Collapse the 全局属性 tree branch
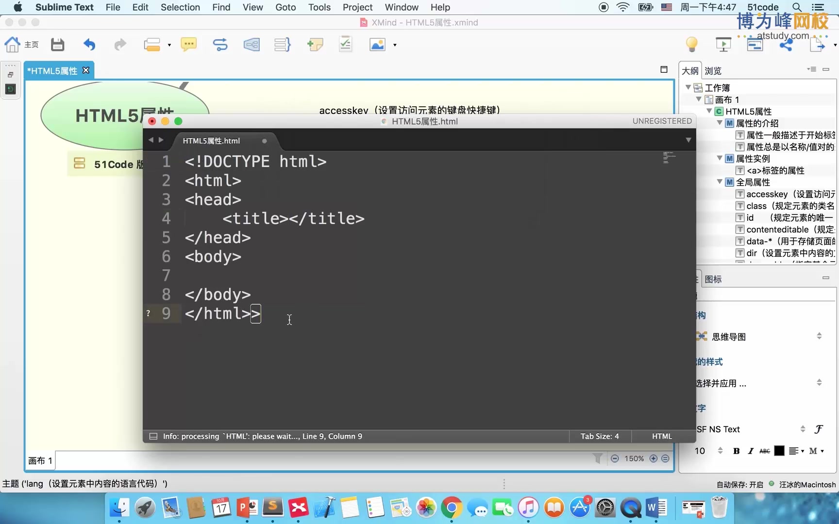Viewport: 839px width, 524px height. (719, 182)
